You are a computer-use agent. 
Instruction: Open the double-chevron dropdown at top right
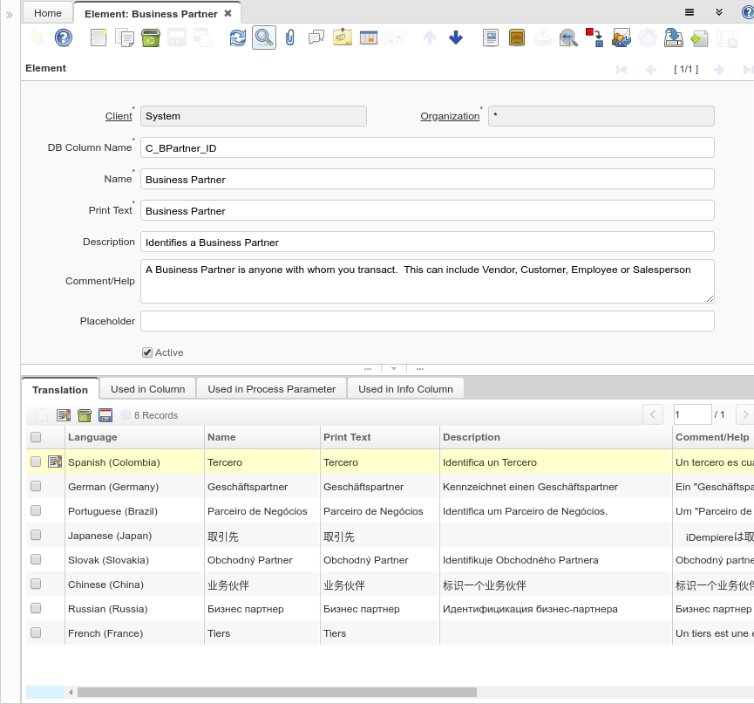click(x=719, y=12)
